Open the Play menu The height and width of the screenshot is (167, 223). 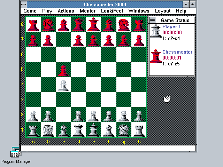(47, 11)
